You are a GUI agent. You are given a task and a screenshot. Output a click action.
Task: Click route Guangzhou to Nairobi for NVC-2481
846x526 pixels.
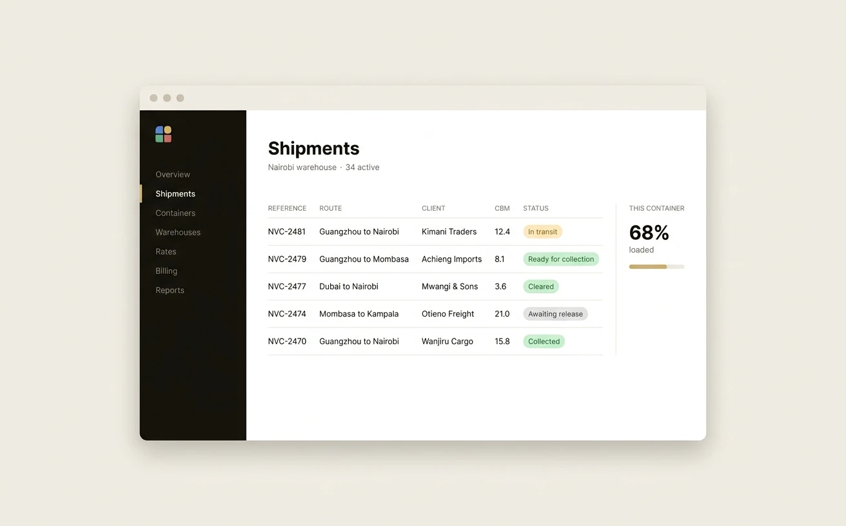(x=359, y=231)
